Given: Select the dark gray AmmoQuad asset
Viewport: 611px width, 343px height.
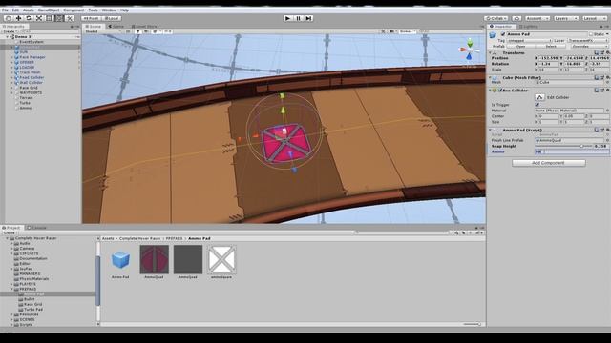Looking at the screenshot, I should click(188, 259).
